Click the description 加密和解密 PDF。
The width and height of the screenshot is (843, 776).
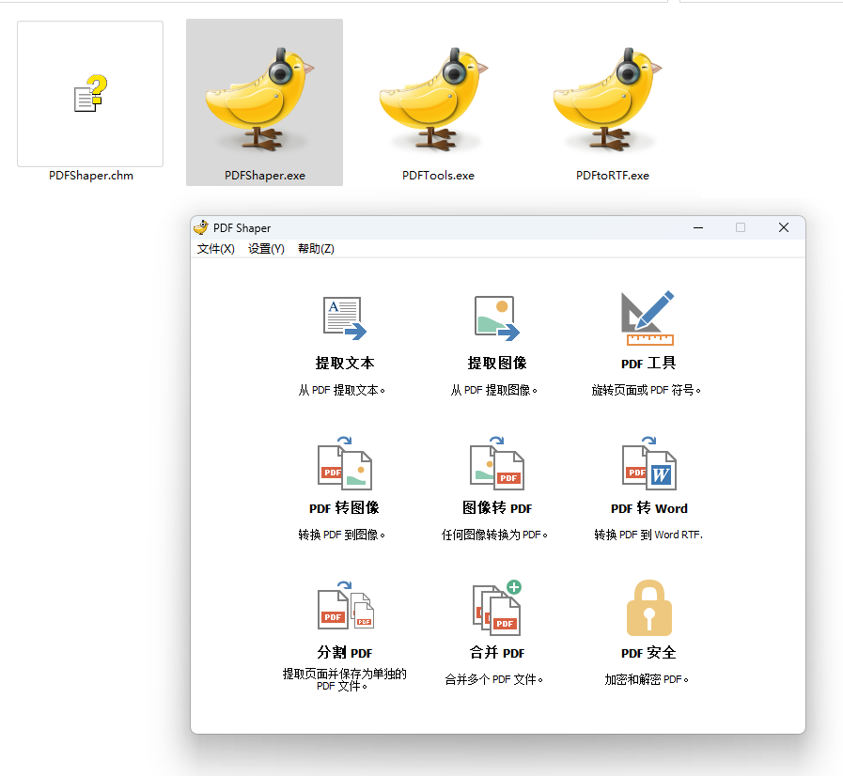(x=647, y=679)
